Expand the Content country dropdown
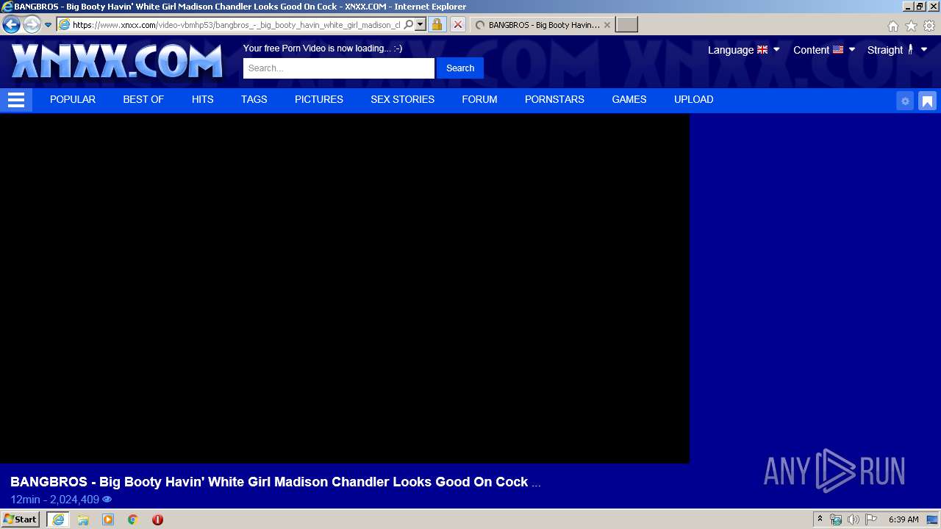Screen dimensions: 941x529 click(852, 50)
